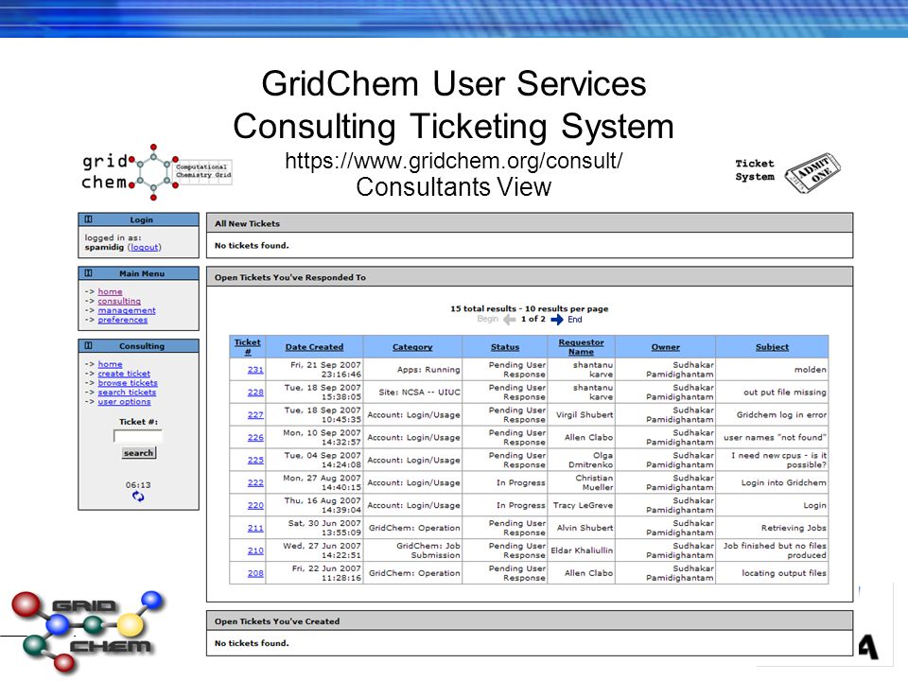Click subject 'out put file missing'

[785, 392]
